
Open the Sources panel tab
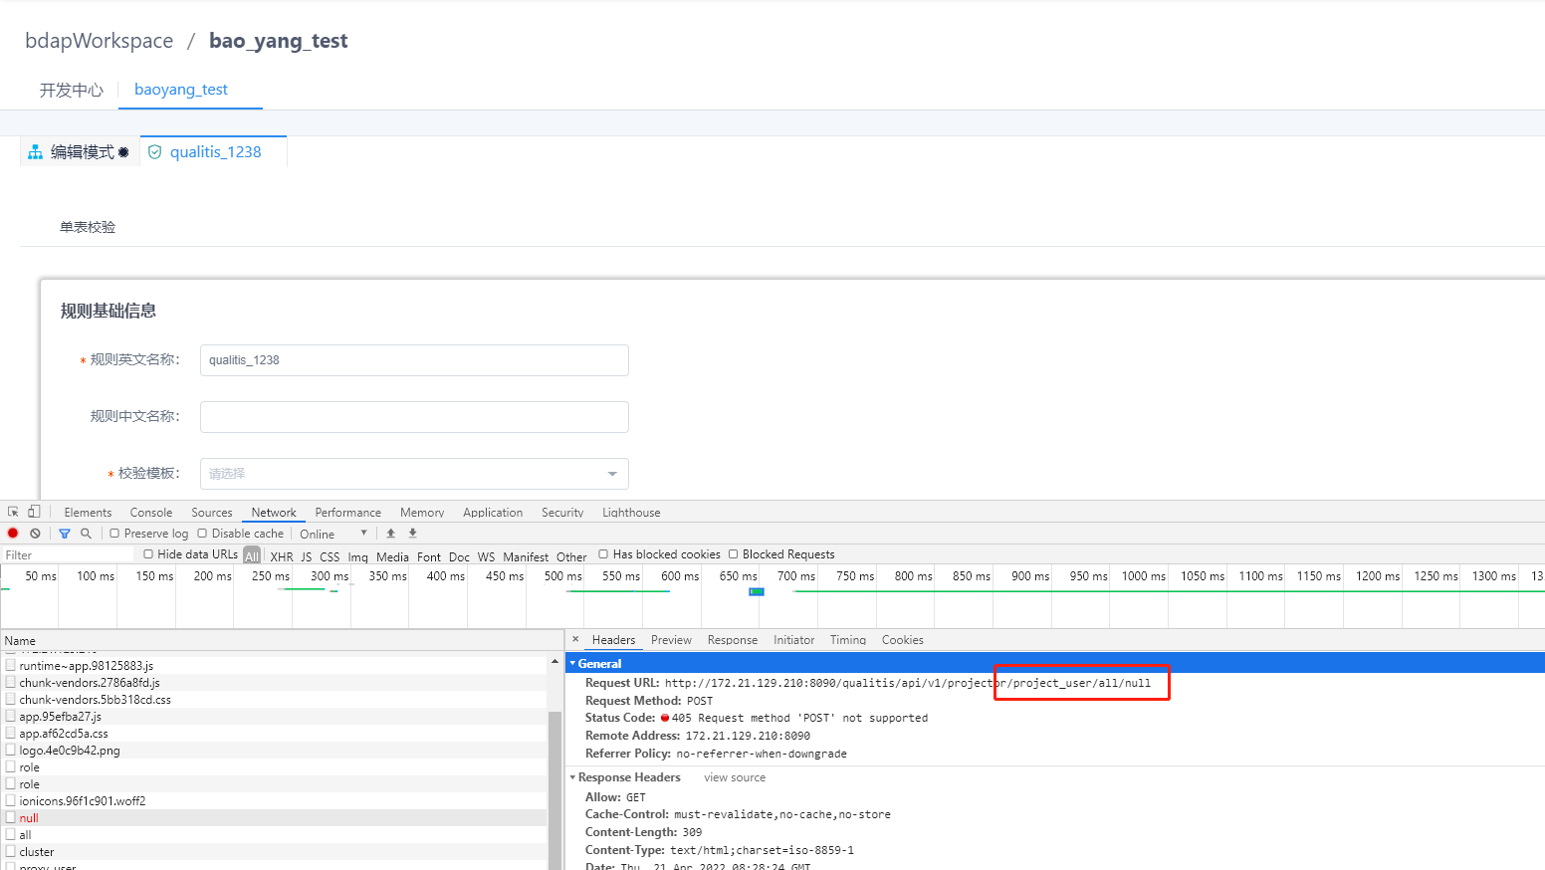point(212,512)
